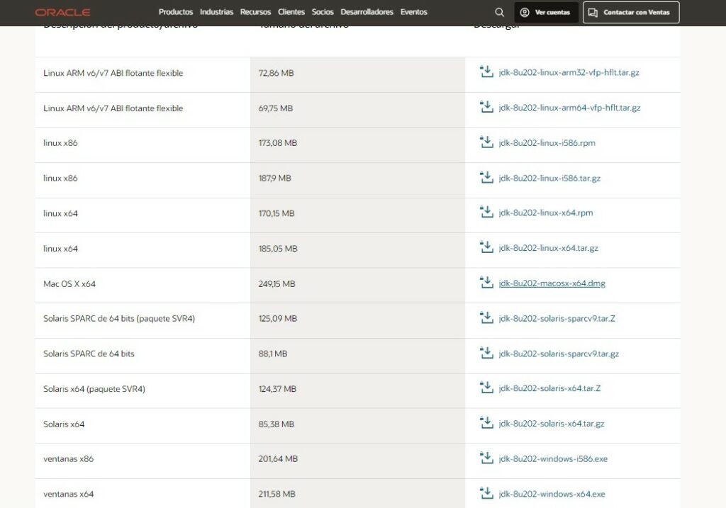Image resolution: width=726 pixels, height=508 pixels.
Task: Click download icon for jdk-8u202-linux-x64.tar.gz
Action: (x=486, y=247)
